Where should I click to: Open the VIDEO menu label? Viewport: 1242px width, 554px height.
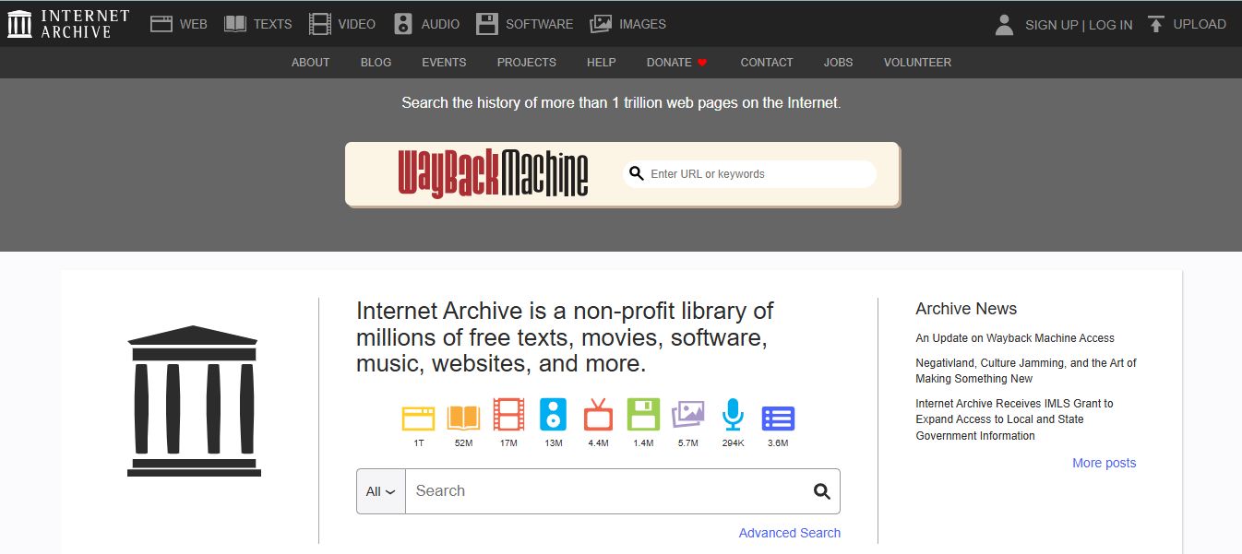(x=356, y=25)
